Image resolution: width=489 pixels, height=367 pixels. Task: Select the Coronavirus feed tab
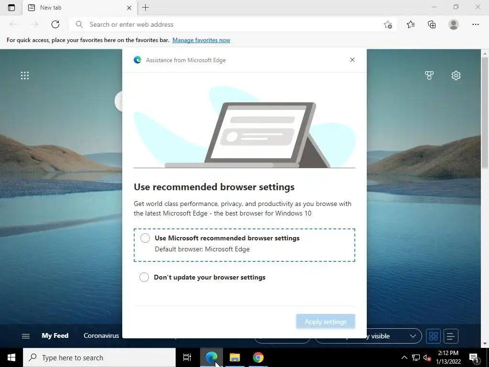[x=101, y=336]
